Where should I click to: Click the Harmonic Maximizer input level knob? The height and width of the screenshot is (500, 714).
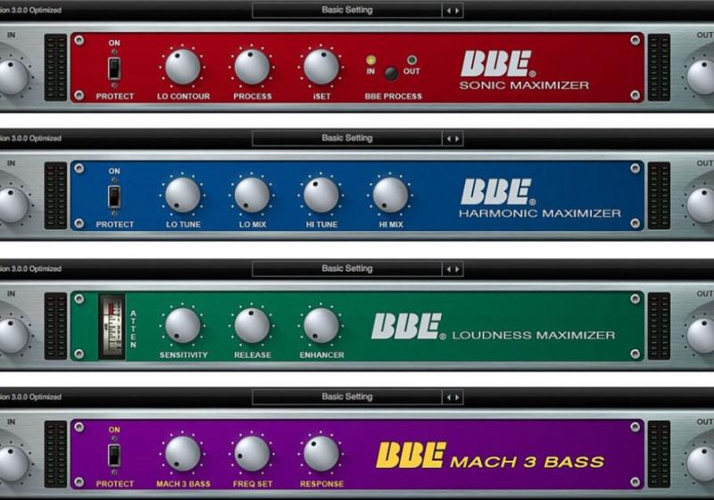12,205
